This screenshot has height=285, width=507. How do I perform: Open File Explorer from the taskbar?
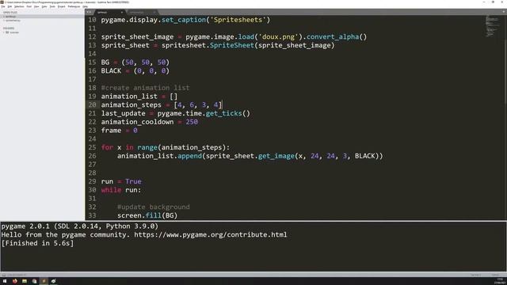pyautogui.click(x=25, y=281)
